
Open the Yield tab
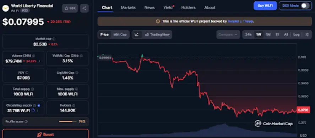(168, 7)
